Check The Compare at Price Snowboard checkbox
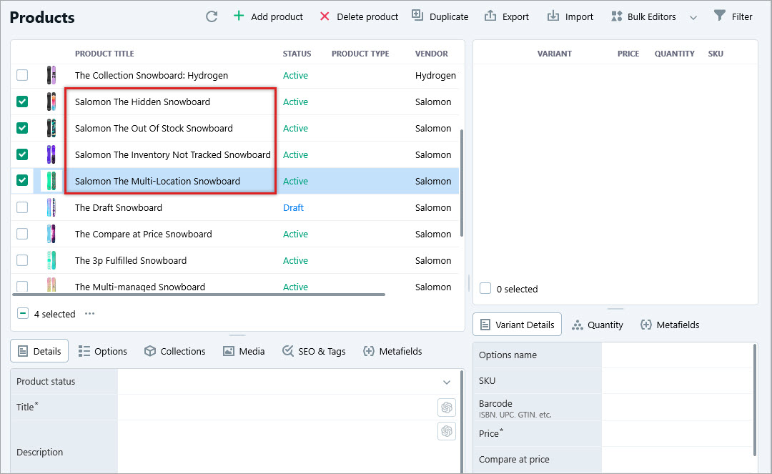 22,234
